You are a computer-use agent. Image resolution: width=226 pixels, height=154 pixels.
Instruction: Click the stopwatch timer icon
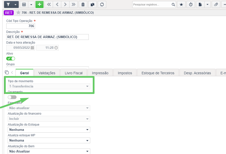tap(191, 4)
